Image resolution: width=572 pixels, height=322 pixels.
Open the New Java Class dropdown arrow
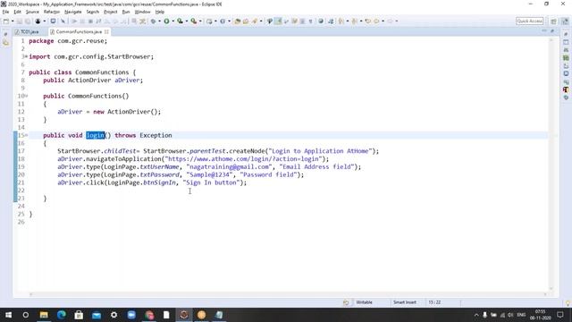pos(229,21)
